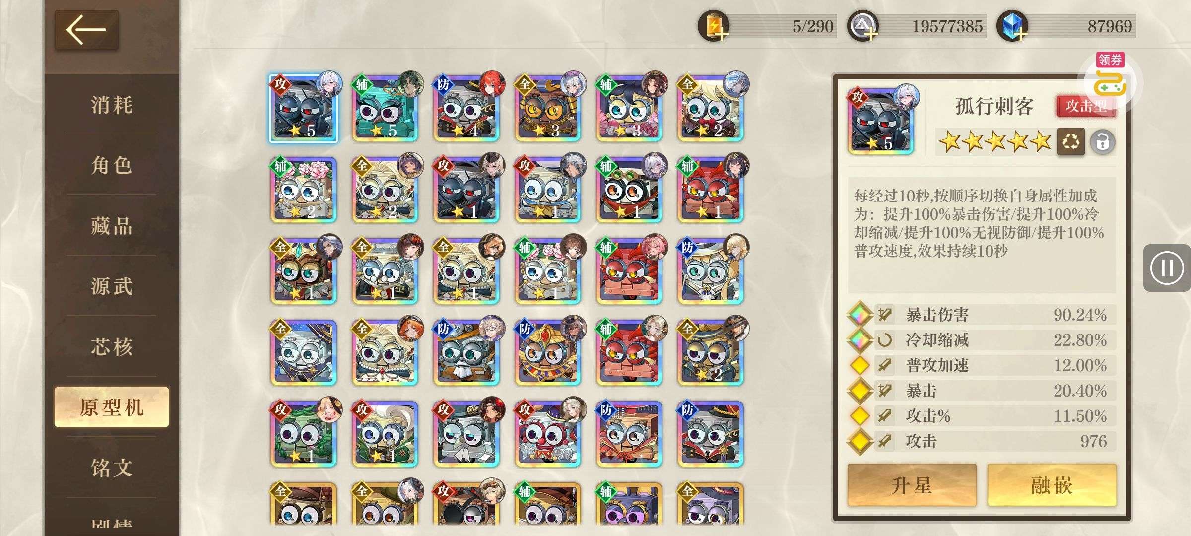Select the teal 5-star 辅 prototype
This screenshot has height=536, width=1191.
[x=385, y=108]
